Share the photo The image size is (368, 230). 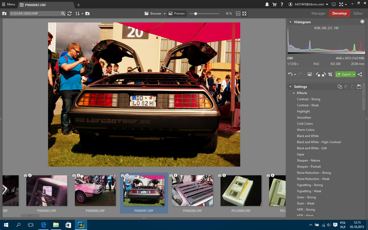(x=360, y=74)
